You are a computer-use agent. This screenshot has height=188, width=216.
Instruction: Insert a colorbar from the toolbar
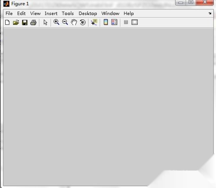pos(106,22)
